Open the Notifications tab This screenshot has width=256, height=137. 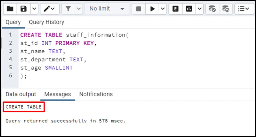96,94
